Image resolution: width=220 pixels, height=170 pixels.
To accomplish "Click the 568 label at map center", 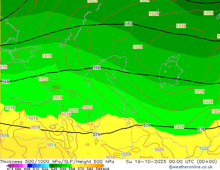I will pos(97,68).
